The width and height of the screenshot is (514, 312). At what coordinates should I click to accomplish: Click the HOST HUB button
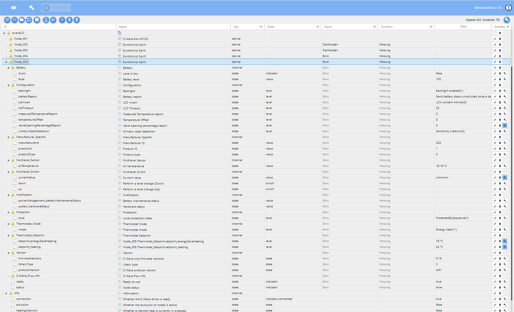pyautogui.click(x=56, y=8)
